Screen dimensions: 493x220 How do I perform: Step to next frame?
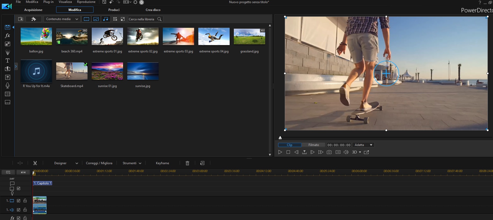coord(312,152)
